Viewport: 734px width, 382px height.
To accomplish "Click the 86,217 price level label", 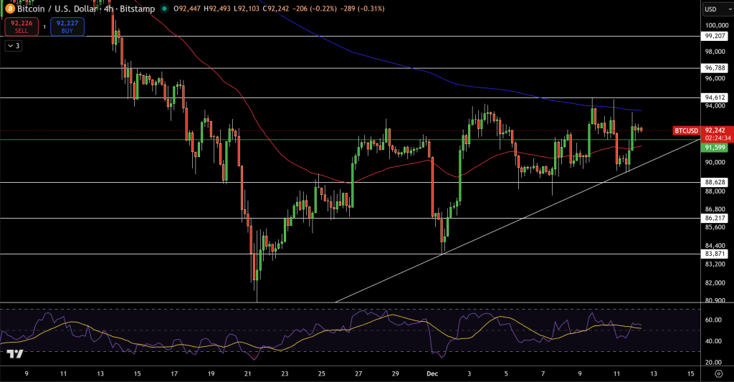I will point(715,218).
